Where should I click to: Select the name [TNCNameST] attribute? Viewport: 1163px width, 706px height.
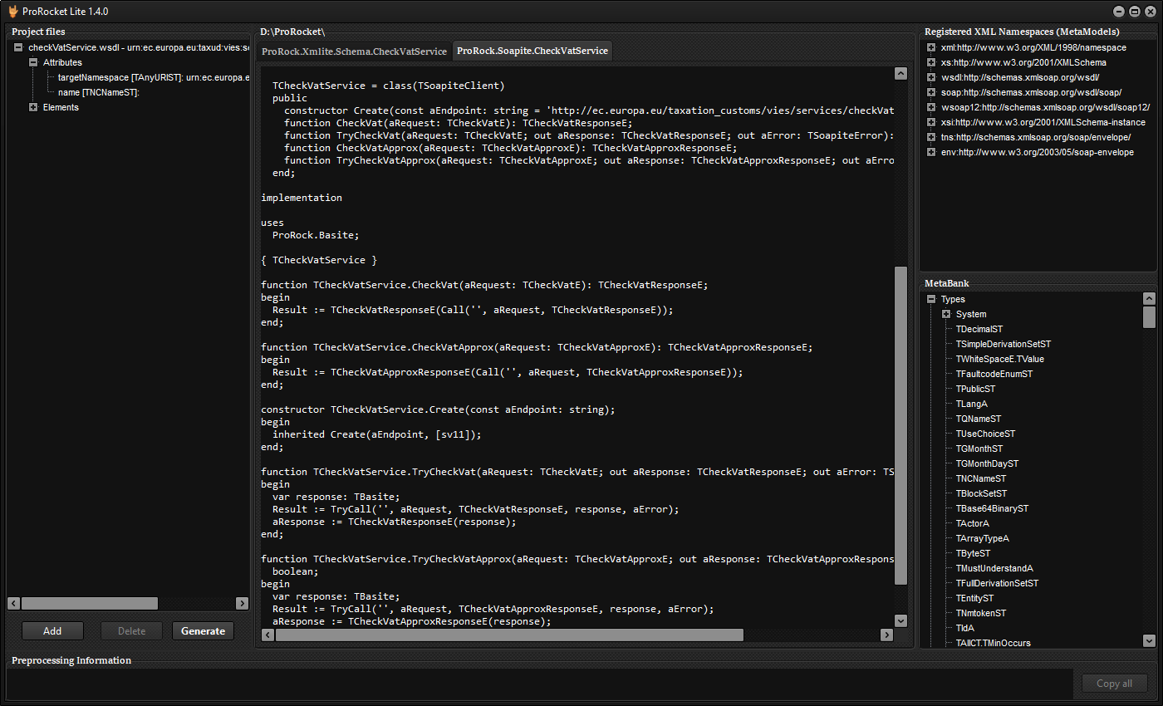point(99,92)
